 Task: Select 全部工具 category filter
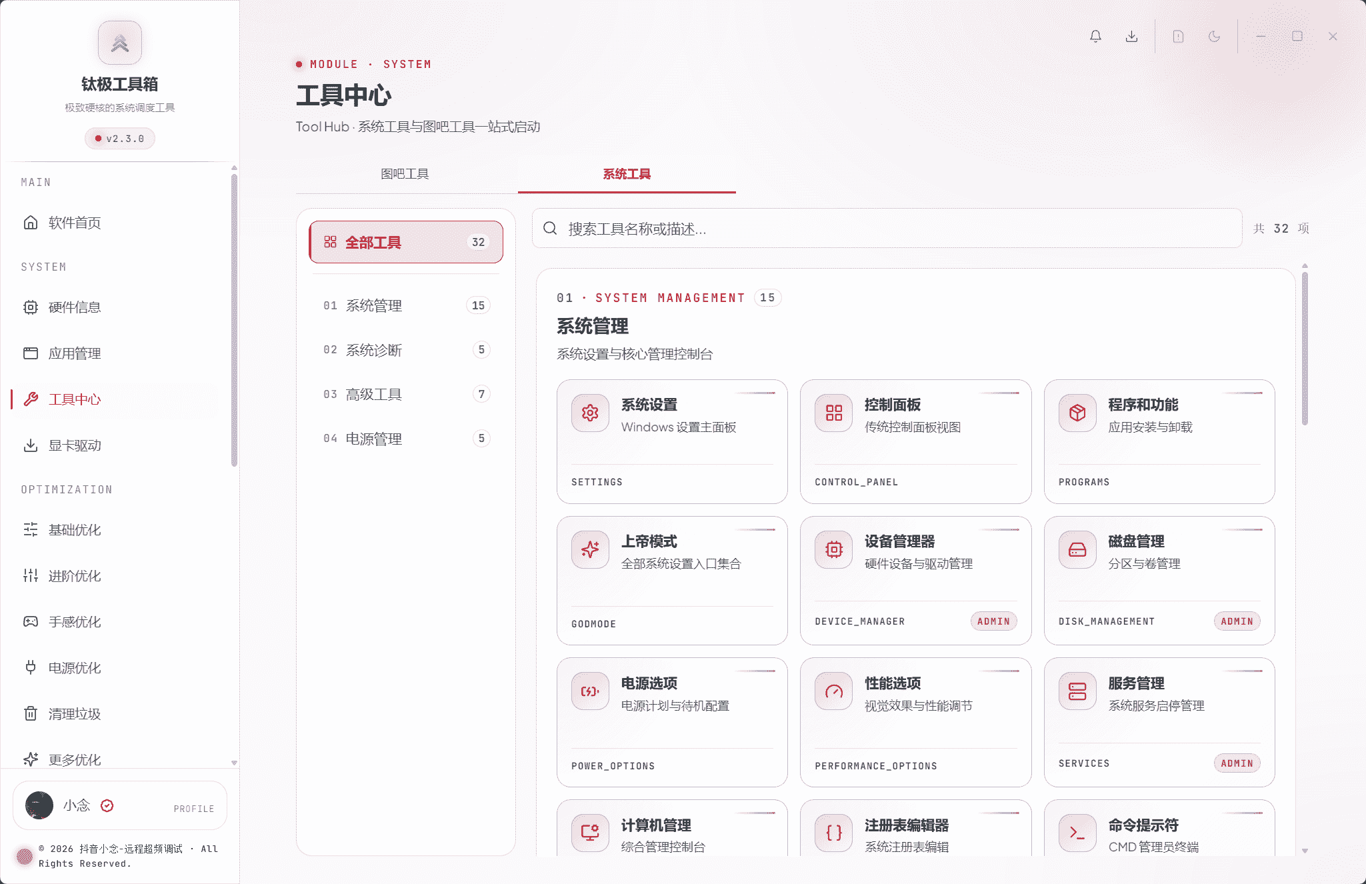[406, 242]
